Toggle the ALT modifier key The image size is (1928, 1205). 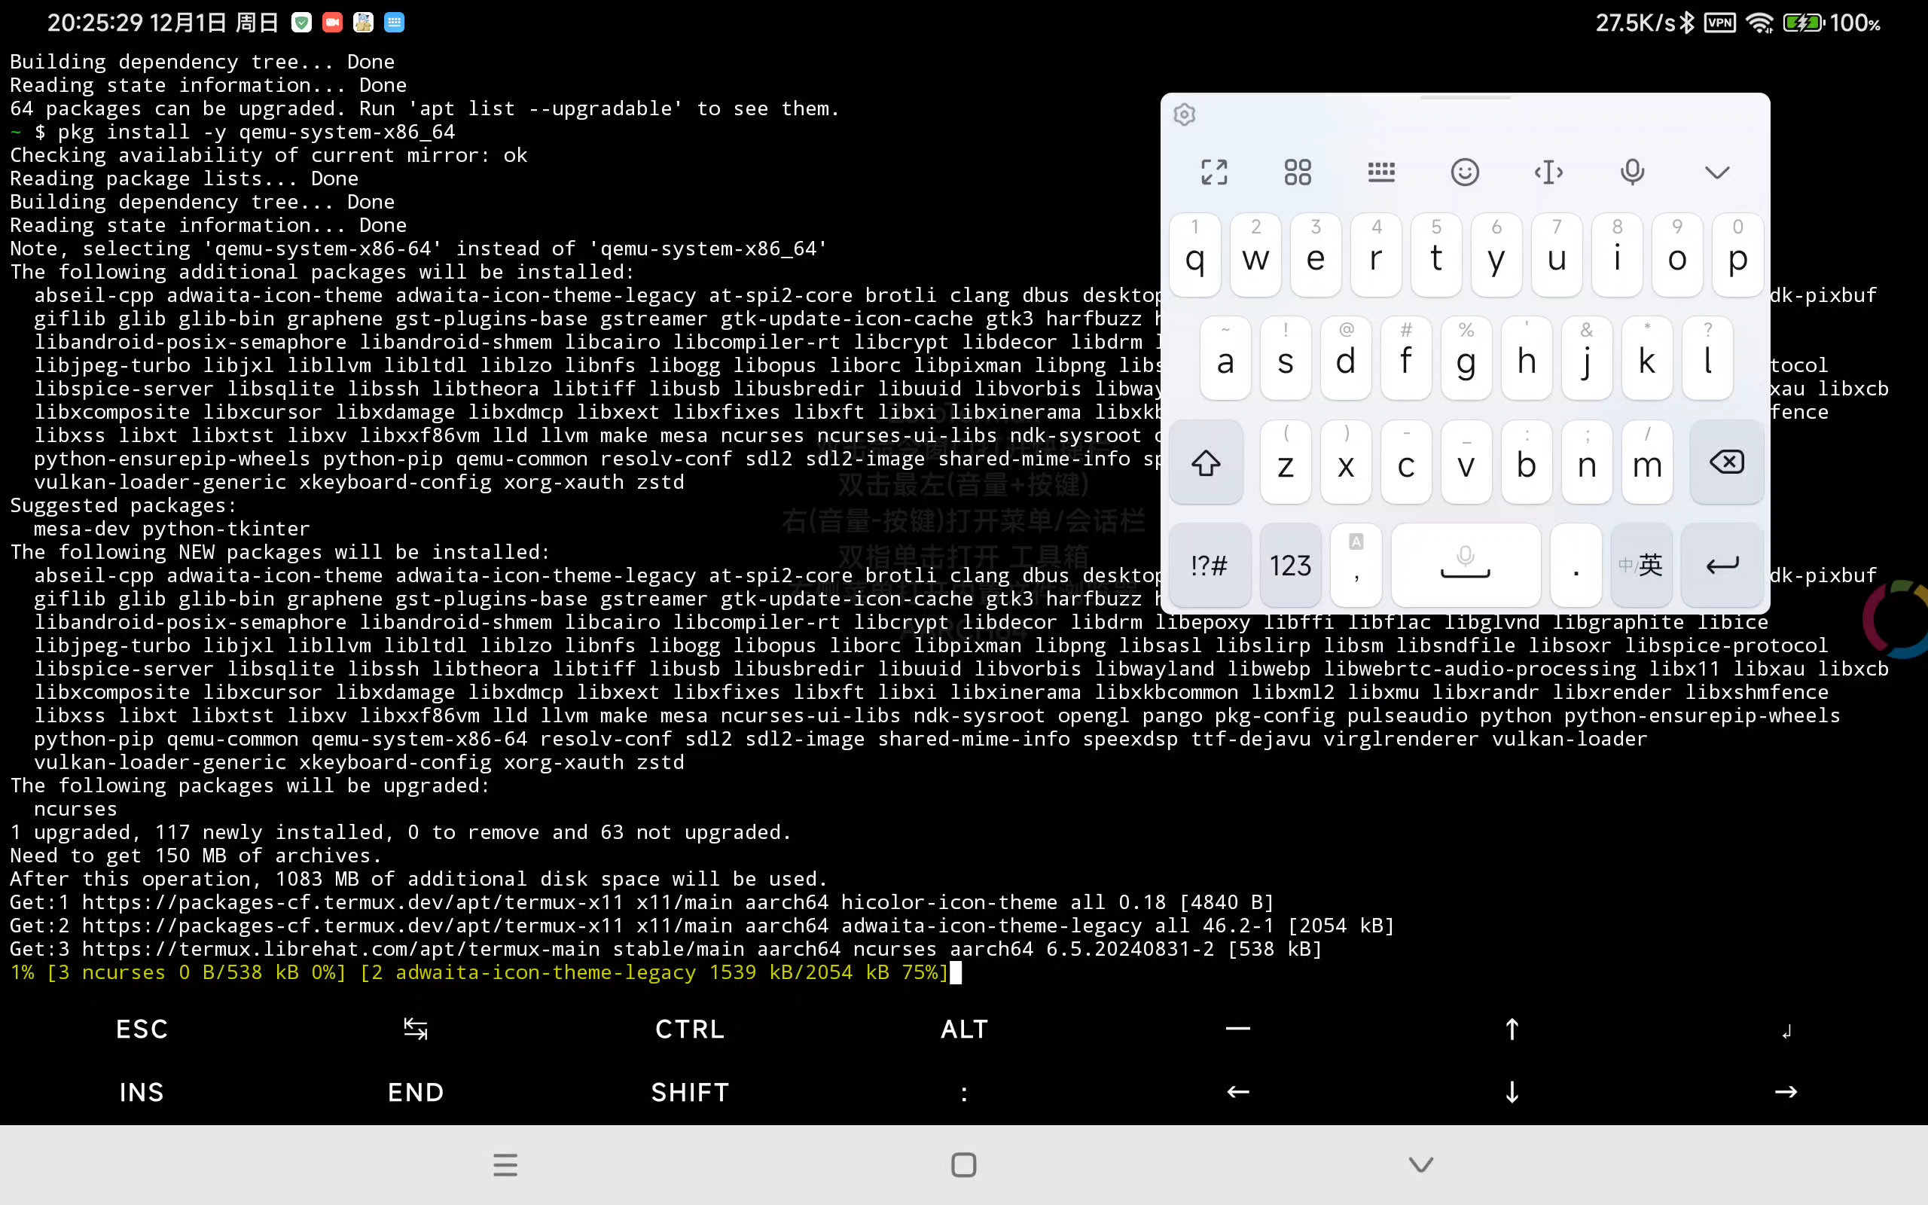pyautogui.click(x=964, y=1029)
